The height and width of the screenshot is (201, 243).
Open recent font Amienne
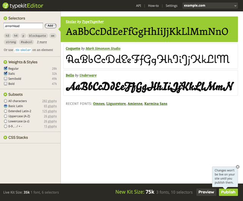[135, 104]
